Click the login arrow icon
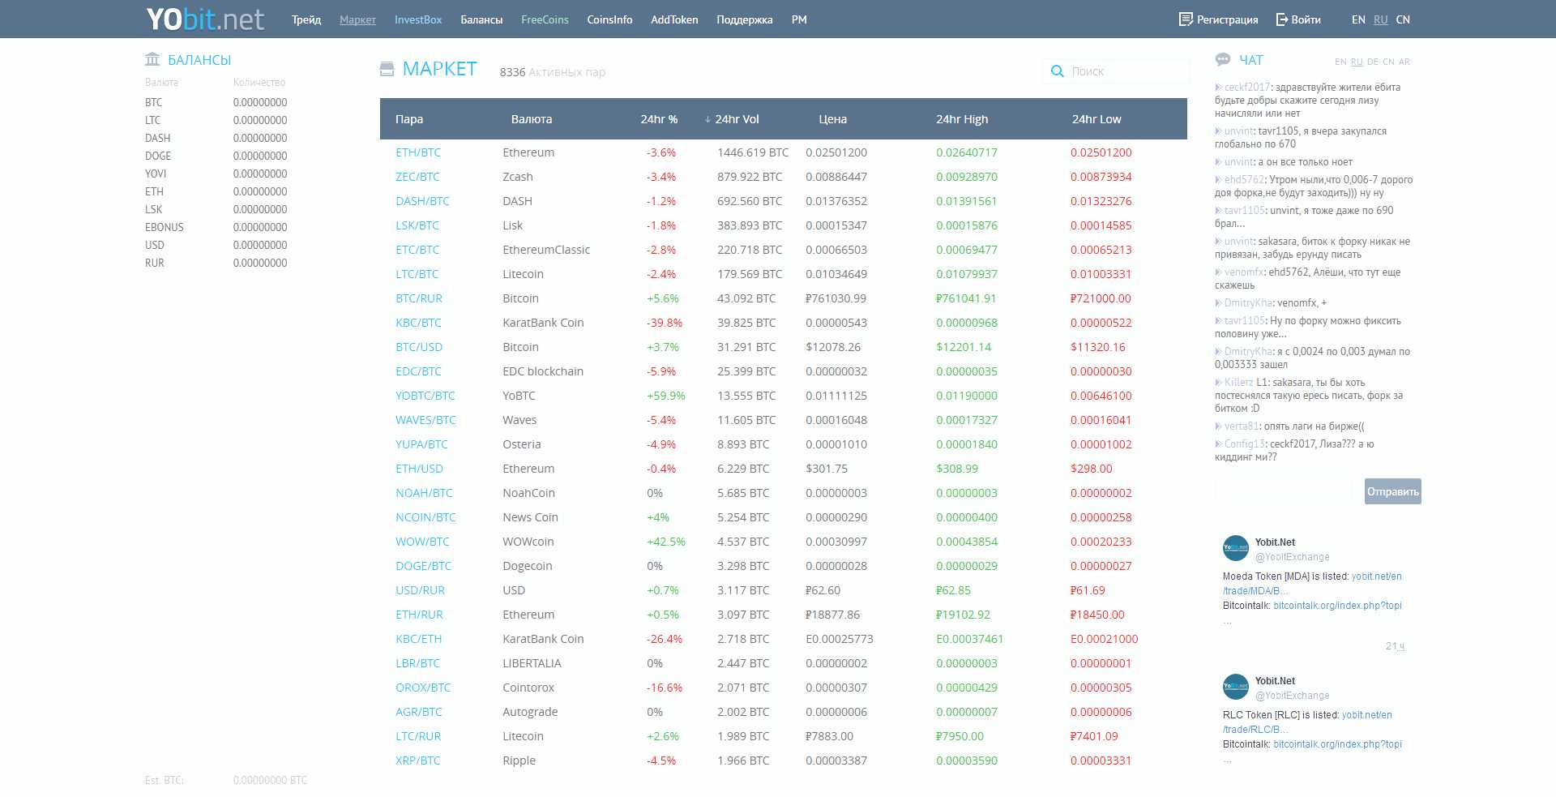The width and height of the screenshot is (1556, 797). 1282,19
